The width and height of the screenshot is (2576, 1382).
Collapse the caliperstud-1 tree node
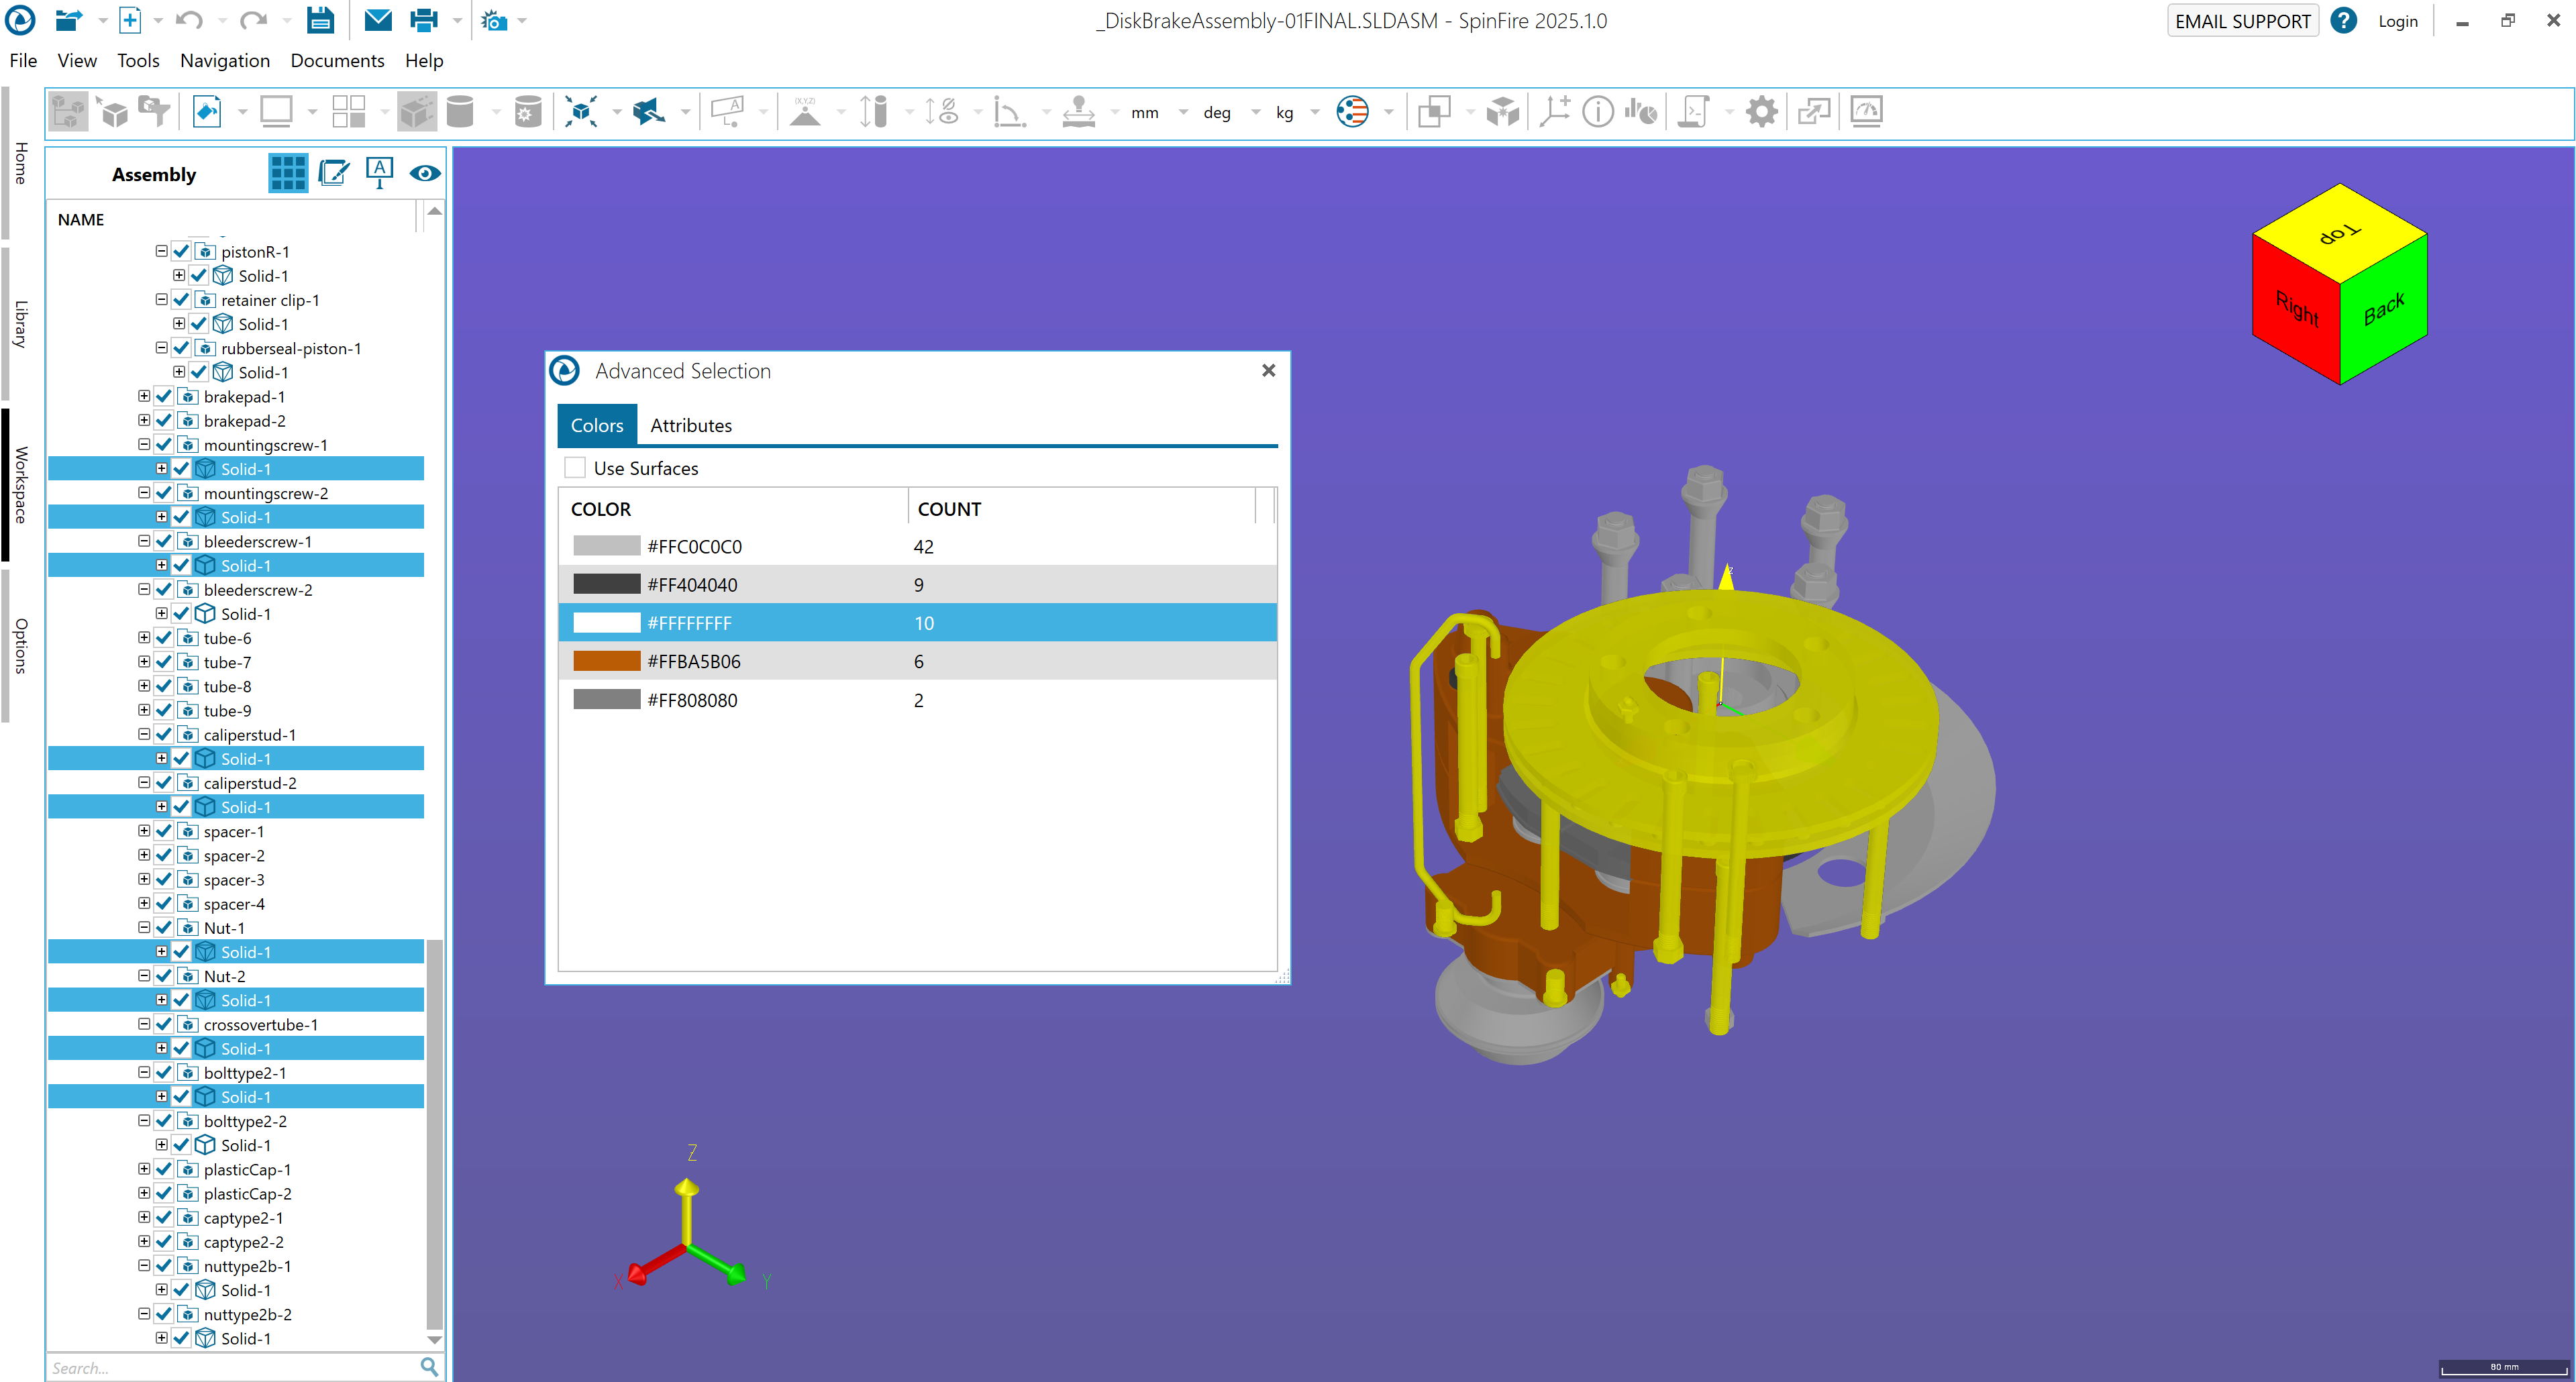coord(144,735)
